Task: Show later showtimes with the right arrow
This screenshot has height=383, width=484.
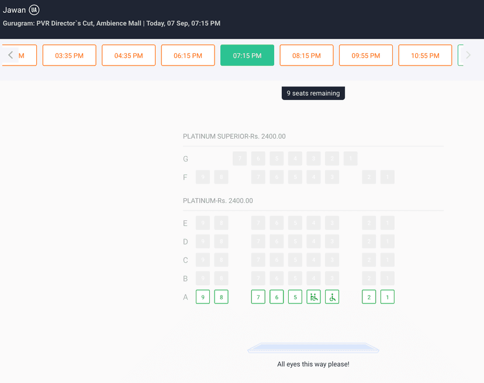Action: (x=468, y=56)
